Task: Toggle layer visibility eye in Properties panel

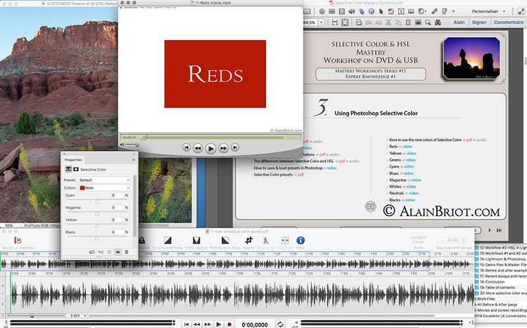Action: [x=118, y=252]
